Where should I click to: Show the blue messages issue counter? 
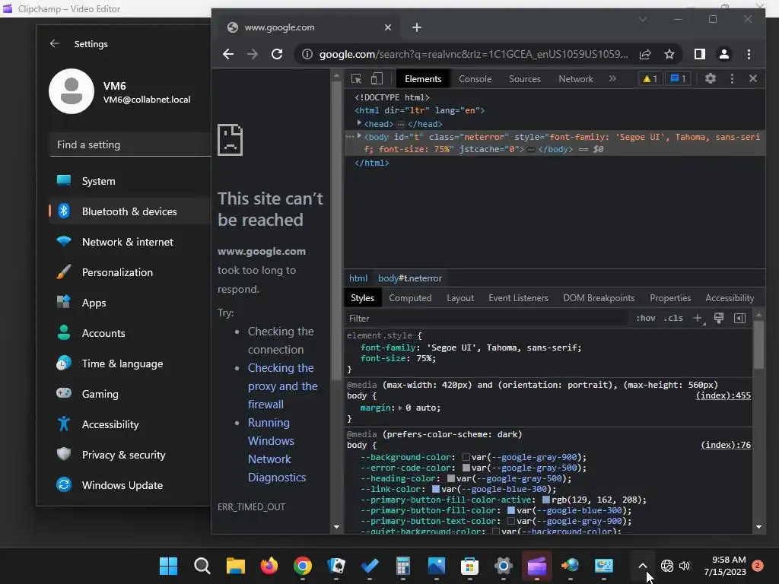click(678, 78)
